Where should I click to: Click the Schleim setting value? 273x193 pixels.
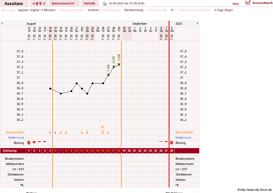click(x=93, y=10)
